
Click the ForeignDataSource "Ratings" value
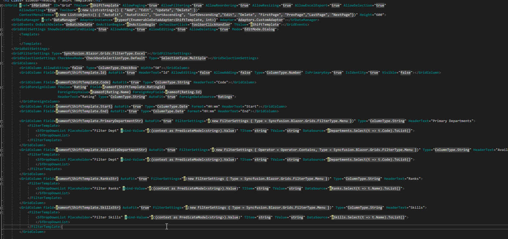pyautogui.click(x=225, y=97)
